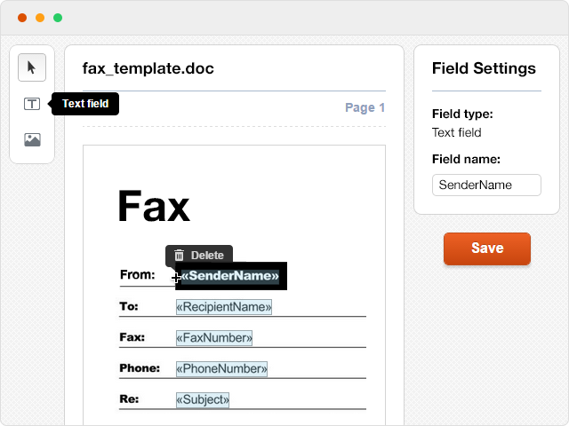Select the «Subject» merge field
The width and height of the screenshot is (569, 426).
[203, 399]
